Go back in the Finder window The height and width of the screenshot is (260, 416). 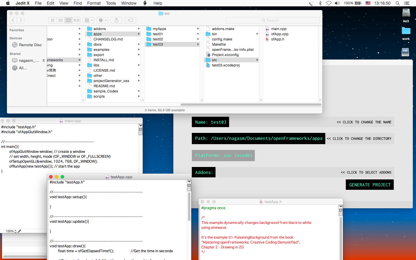(13, 20)
